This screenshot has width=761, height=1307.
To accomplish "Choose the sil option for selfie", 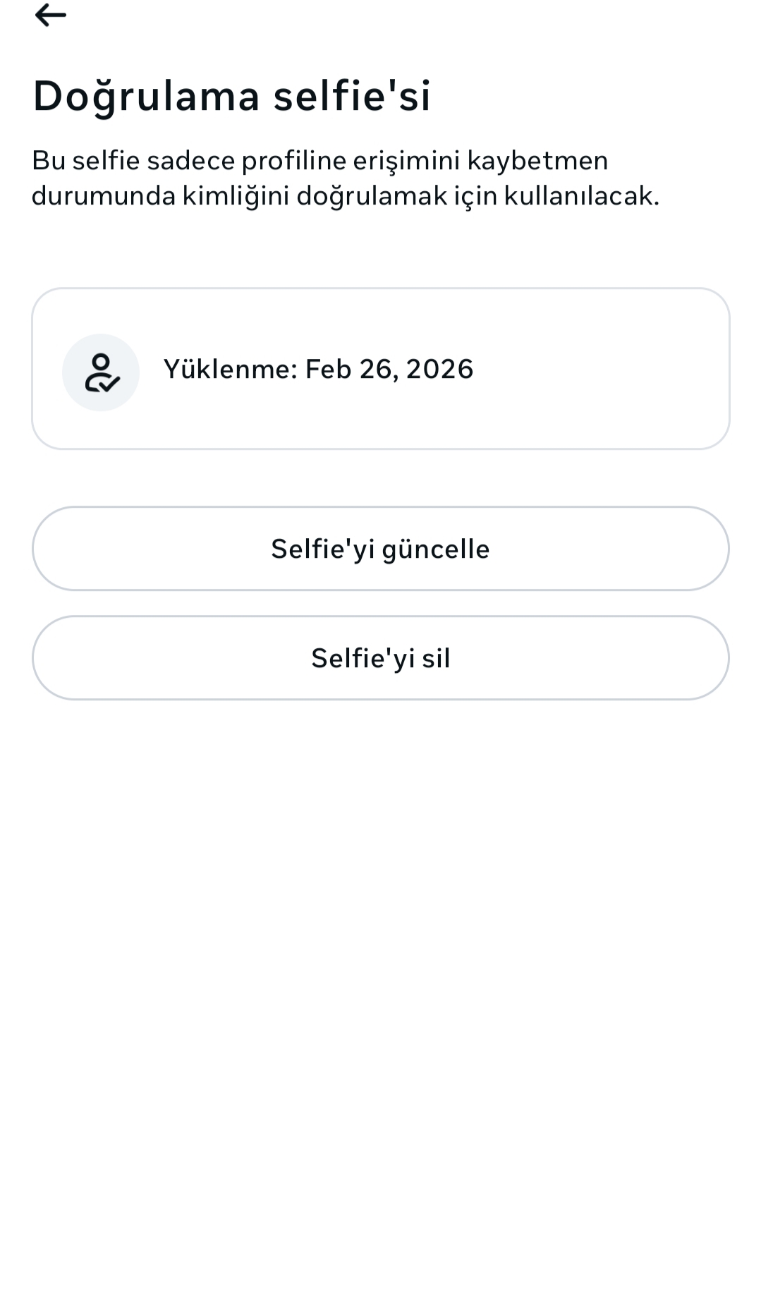I will [380, 658].
